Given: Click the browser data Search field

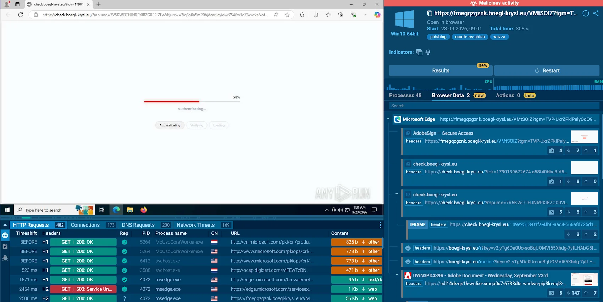Looking at the screenshot, I should (494, 106).
